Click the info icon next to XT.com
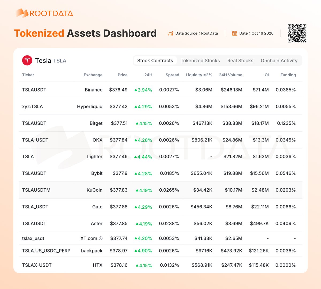The width and height of the screenshot is (321, 289). pos(101,238)
